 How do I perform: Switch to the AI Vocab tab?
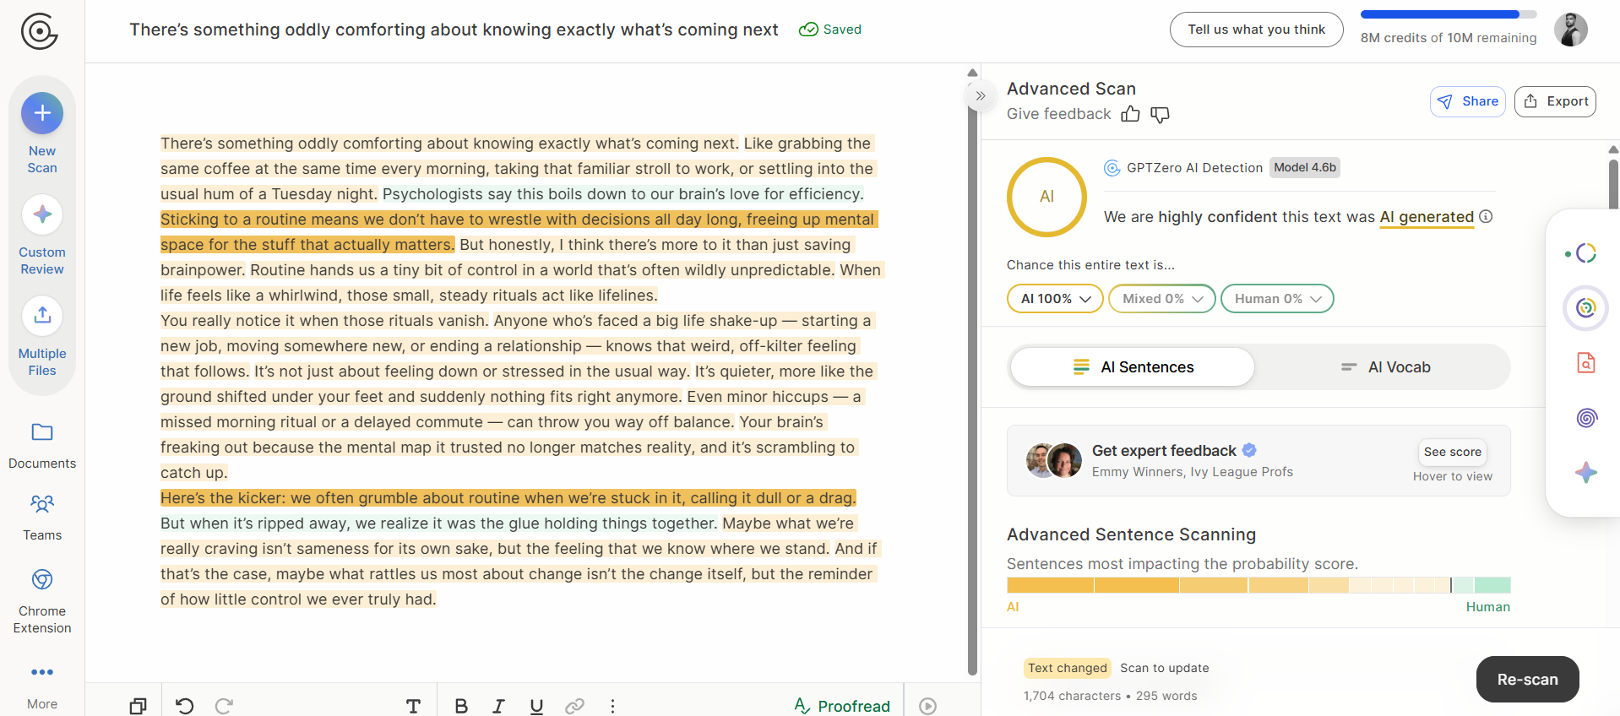click(x=1385, y=367)
